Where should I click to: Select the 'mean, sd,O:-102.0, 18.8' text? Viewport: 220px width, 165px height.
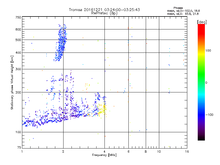tap(183, 11)
